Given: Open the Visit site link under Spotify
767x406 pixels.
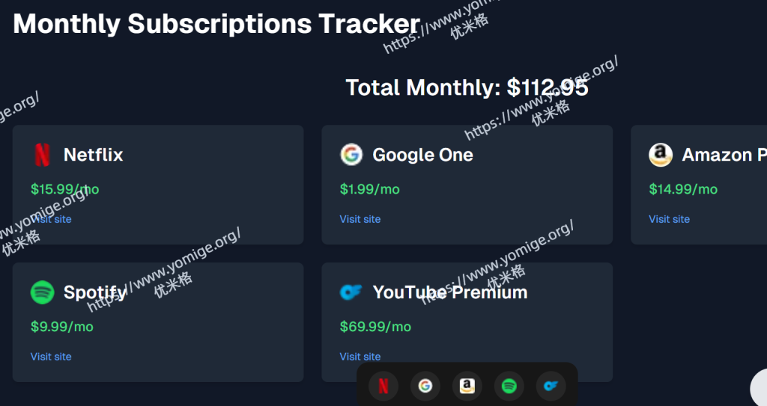Looking at the screenshot, I should (x=52, y=357).
